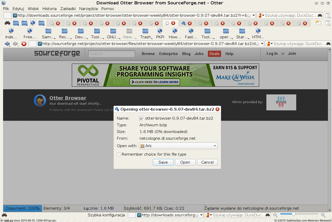Click the Join link

(x=292, y=54)
